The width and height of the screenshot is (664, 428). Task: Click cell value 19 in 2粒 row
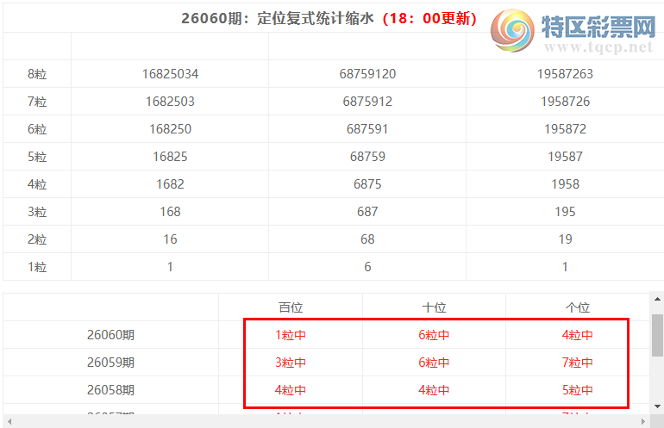565,239
